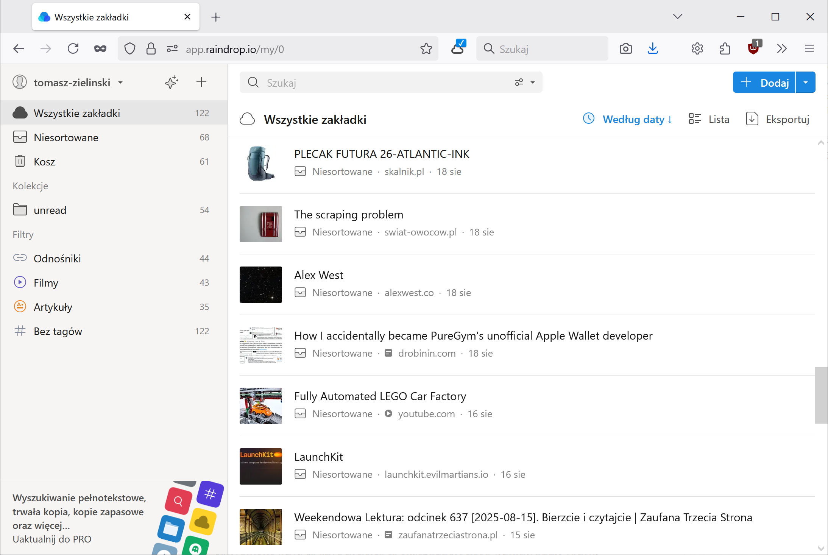Image resolution: width=828 pixels, height=555 pixels.
Task: Click the address bar URL app.raindrop.io
Action: click(x=235, y=49)
